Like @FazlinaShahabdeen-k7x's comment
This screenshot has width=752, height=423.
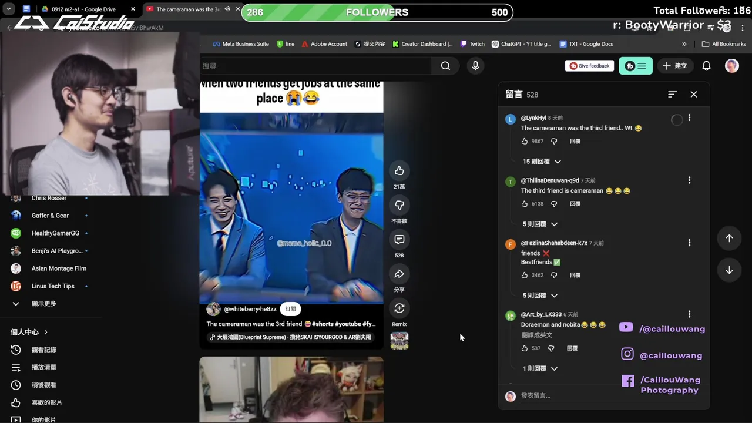[525, 275]
